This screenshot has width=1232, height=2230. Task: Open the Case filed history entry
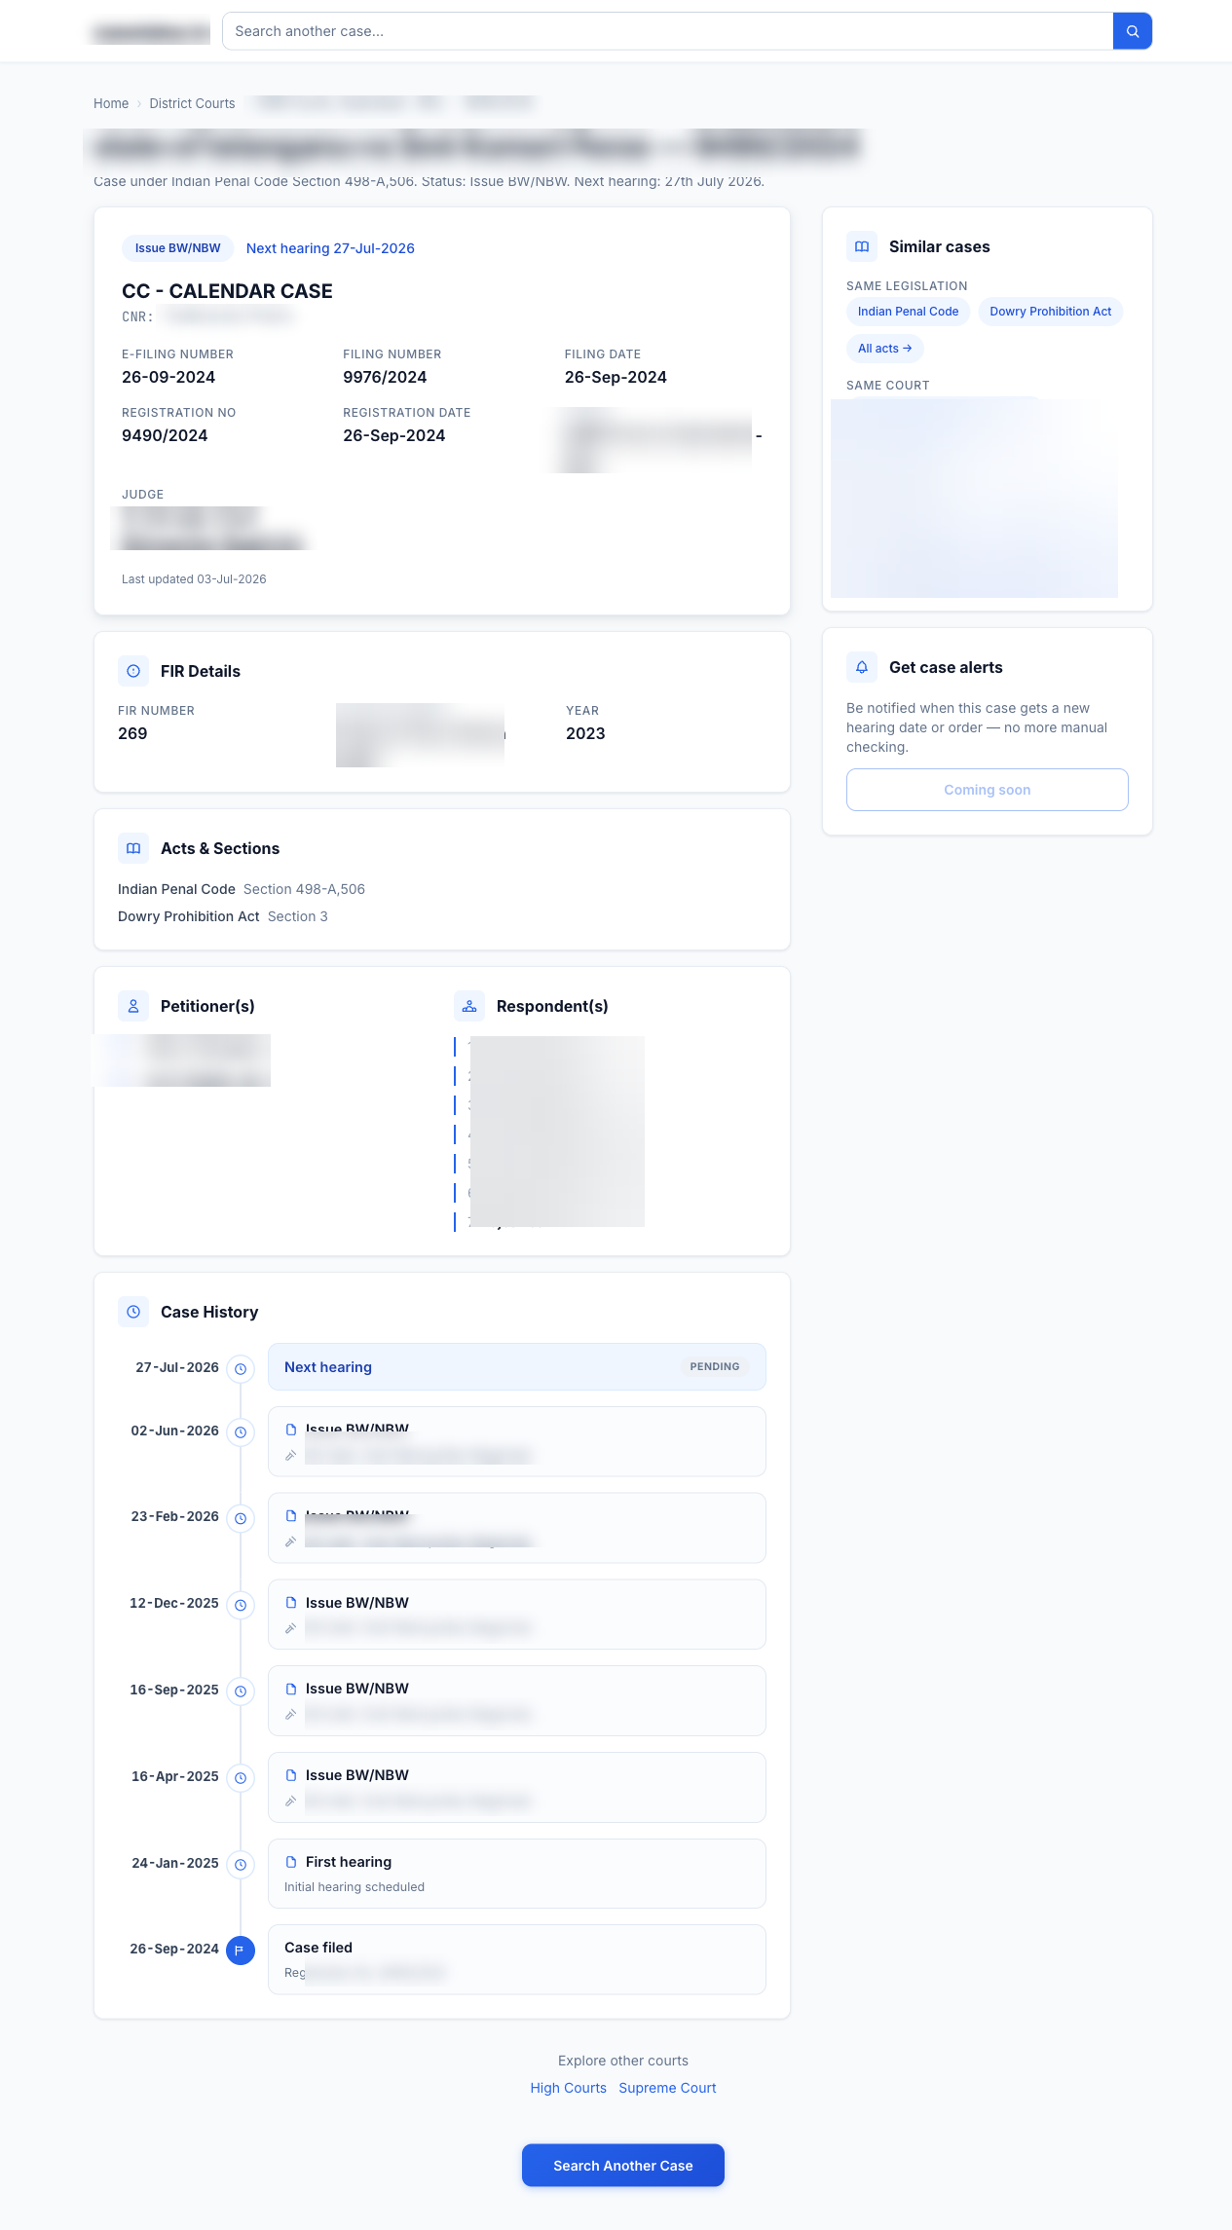[x=516, y=1959]
